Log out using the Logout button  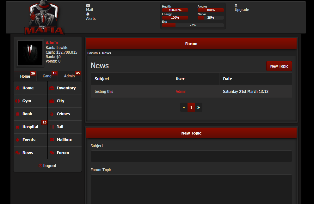(x=47, y=165)
